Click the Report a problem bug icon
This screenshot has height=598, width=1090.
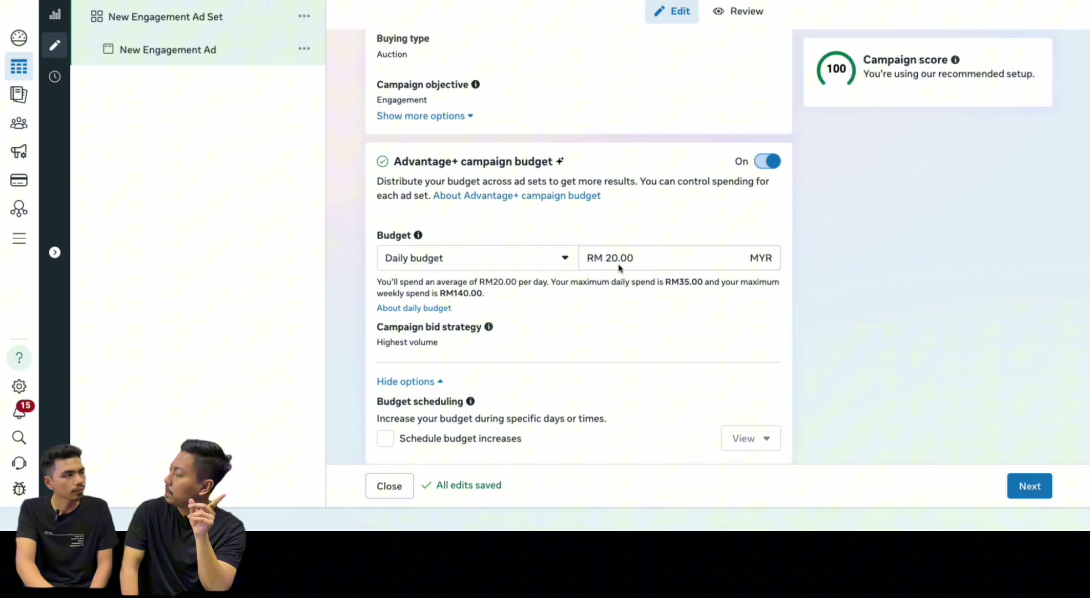pyautogui.click(x=19, y=488)
